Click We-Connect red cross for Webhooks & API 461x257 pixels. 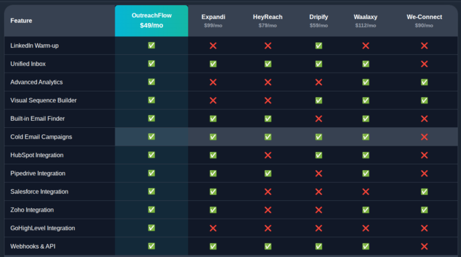[x=425, y=246]
